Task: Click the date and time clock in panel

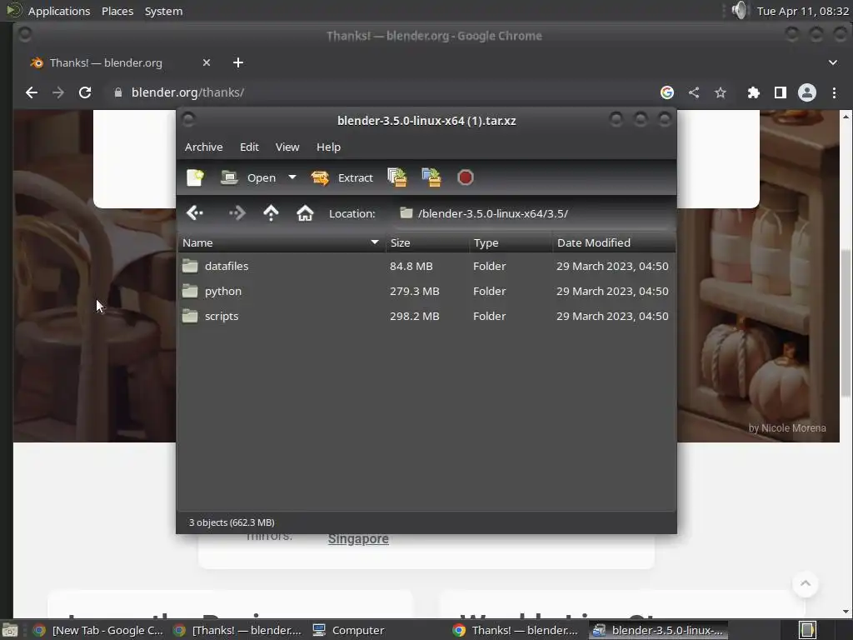Action: [x=803, y=11]
